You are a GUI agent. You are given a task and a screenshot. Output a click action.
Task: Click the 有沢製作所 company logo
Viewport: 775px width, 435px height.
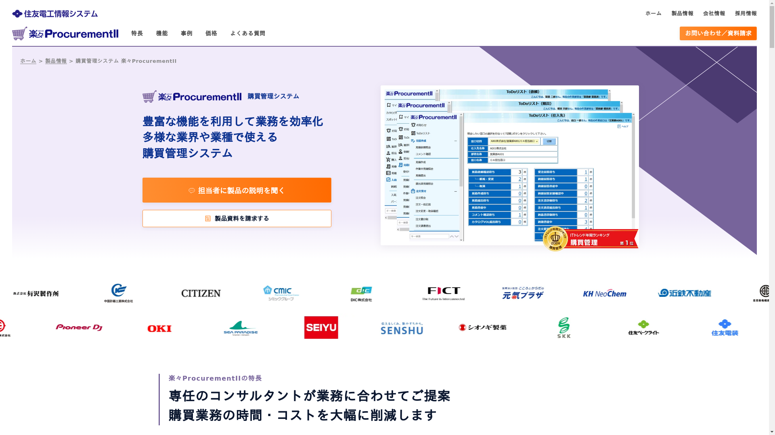(x=36, y=294)
